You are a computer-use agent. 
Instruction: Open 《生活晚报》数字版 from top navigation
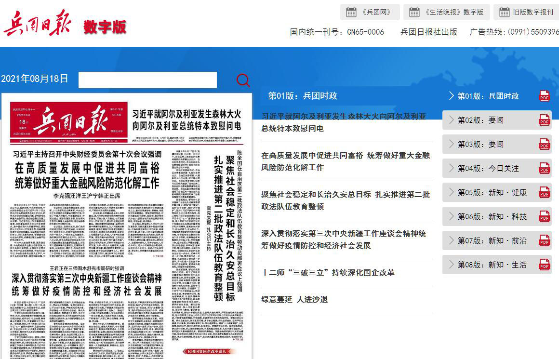click(446, 12)
